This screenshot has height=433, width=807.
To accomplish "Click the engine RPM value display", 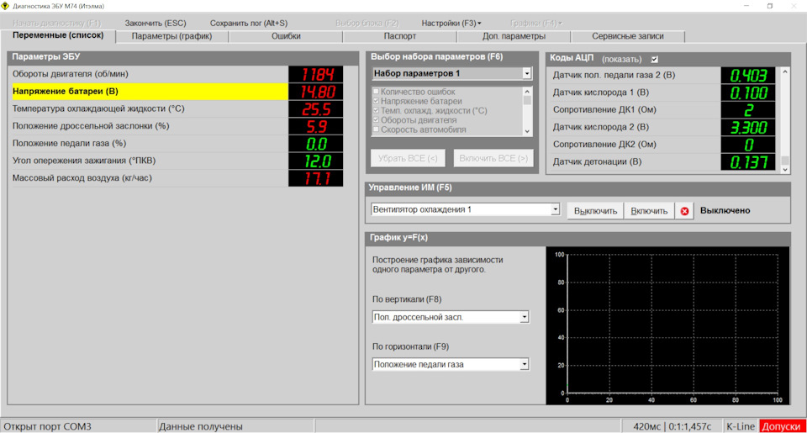I will (316, 74).
